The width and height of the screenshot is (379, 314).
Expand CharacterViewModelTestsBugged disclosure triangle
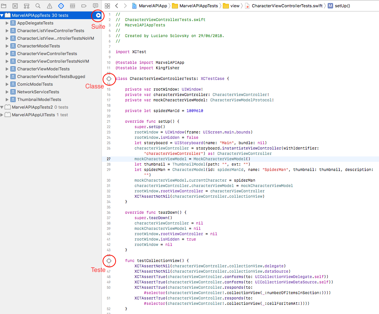[x=7, y=76]
